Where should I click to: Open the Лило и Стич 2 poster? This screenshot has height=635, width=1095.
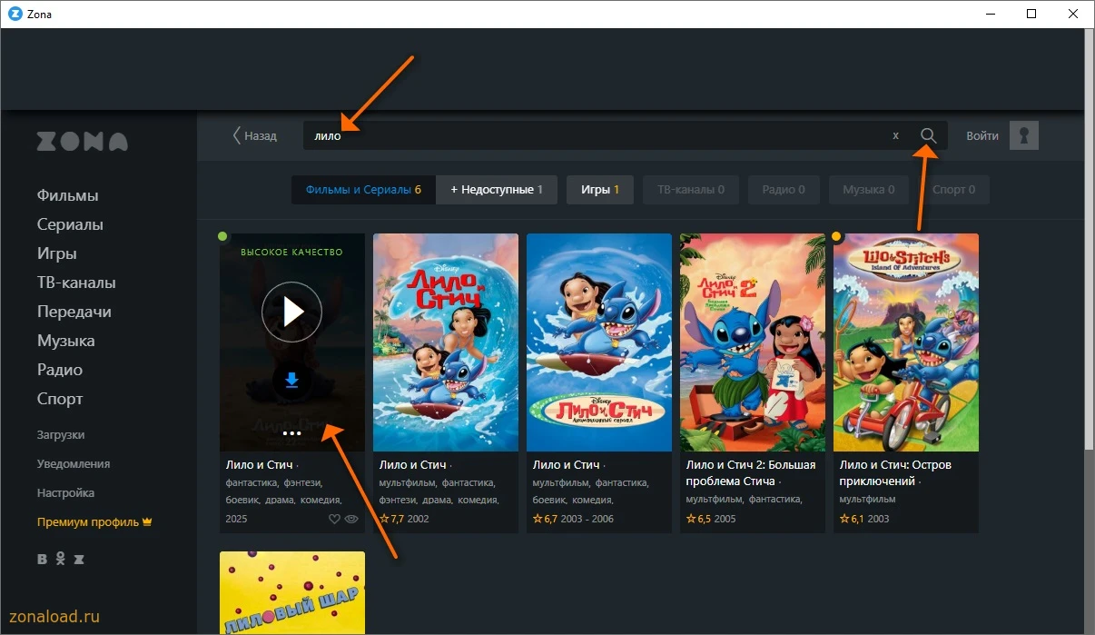coord(753,342)
